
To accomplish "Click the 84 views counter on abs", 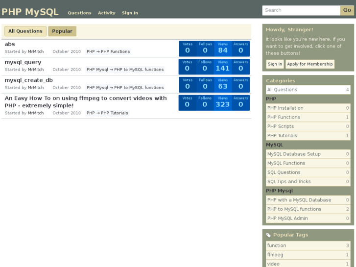I will click(x=223, y=49).
